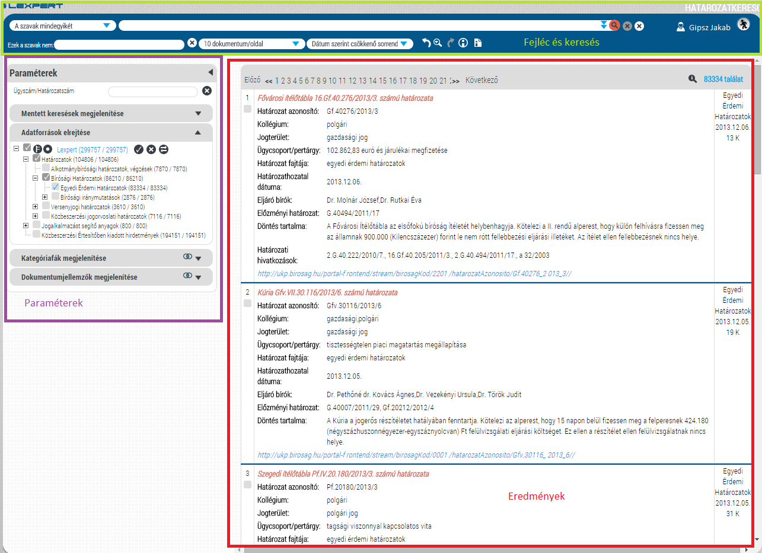Check Közbeszerzési jogorvoslati határozatok
This screenshot has height=553, width=762.
[46, 216]
